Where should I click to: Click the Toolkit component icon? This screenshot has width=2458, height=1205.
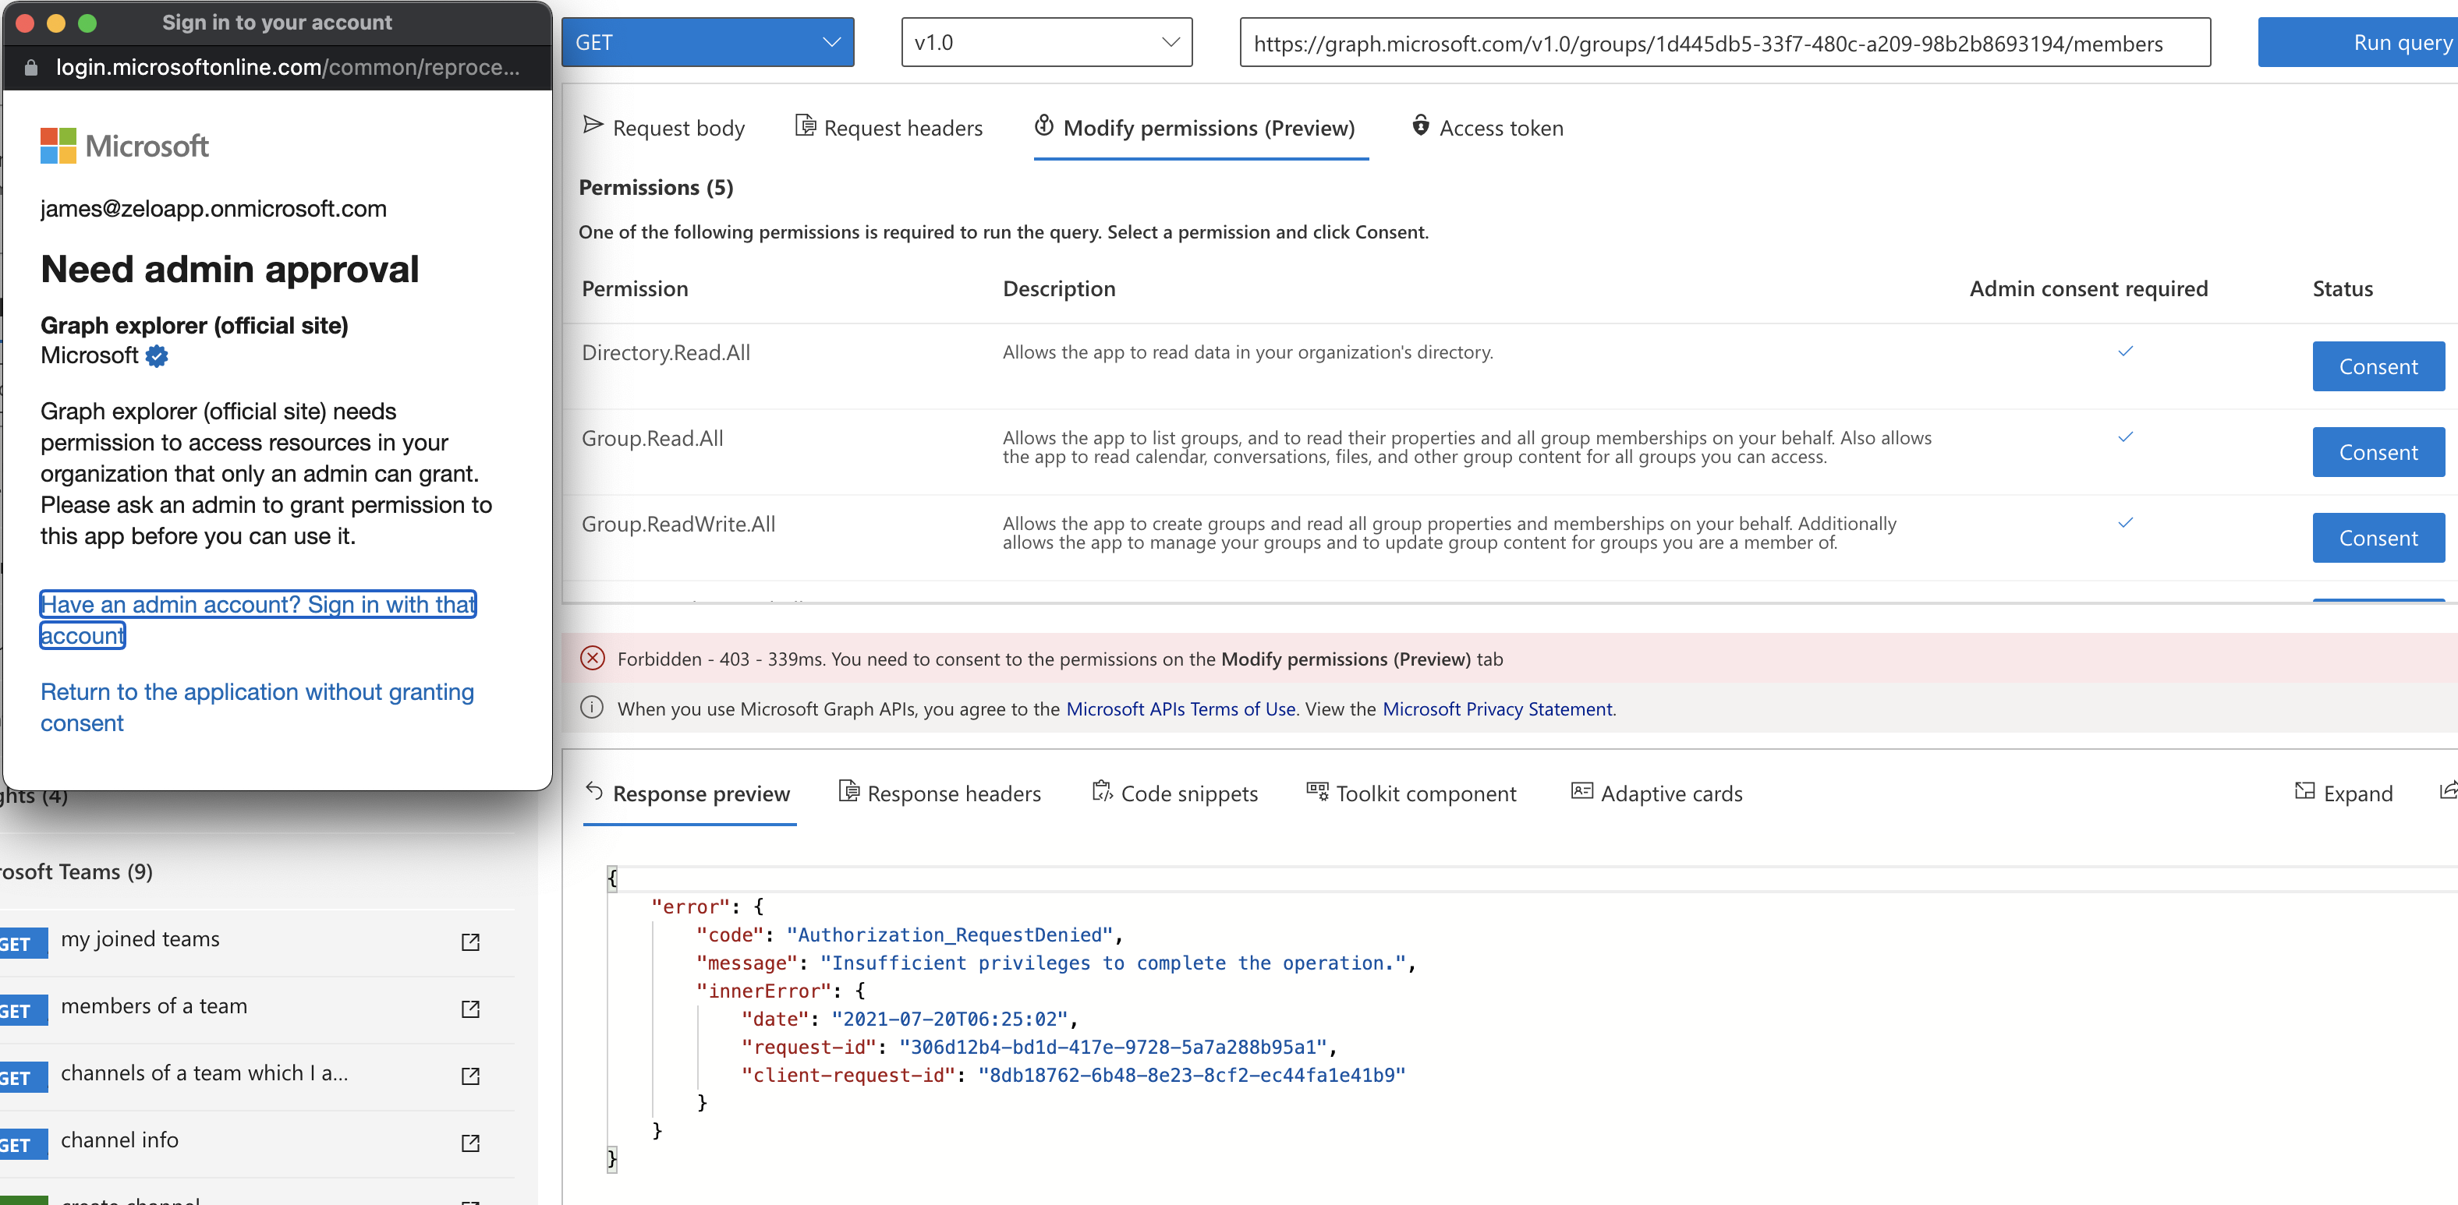(x=1317, y=791)
